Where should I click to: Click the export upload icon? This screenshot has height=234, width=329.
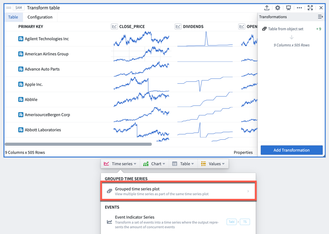pos(267,8)
